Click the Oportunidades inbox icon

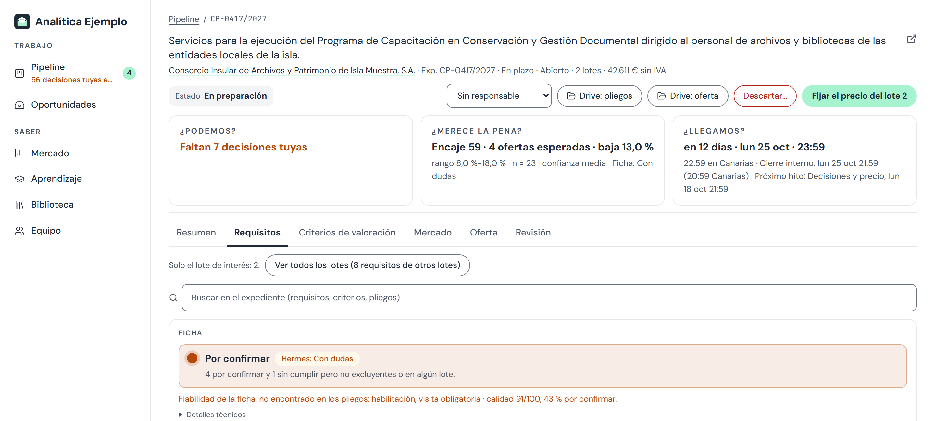pyautogui.click(x=19, y=105)
